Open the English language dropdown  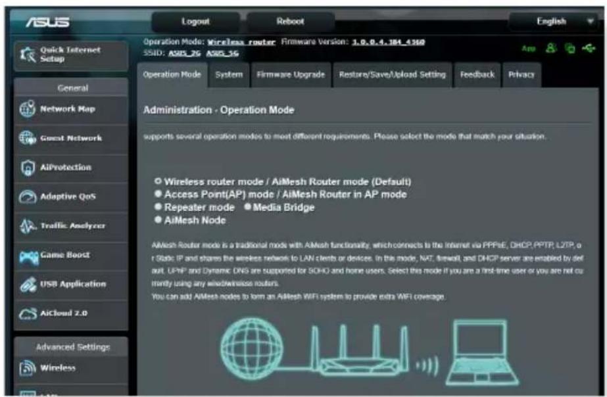coord(555,22)
